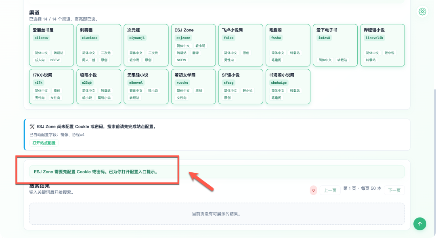
Task: Deselect the 爱丽丝书屋 channel card
Action: point(51,45)
